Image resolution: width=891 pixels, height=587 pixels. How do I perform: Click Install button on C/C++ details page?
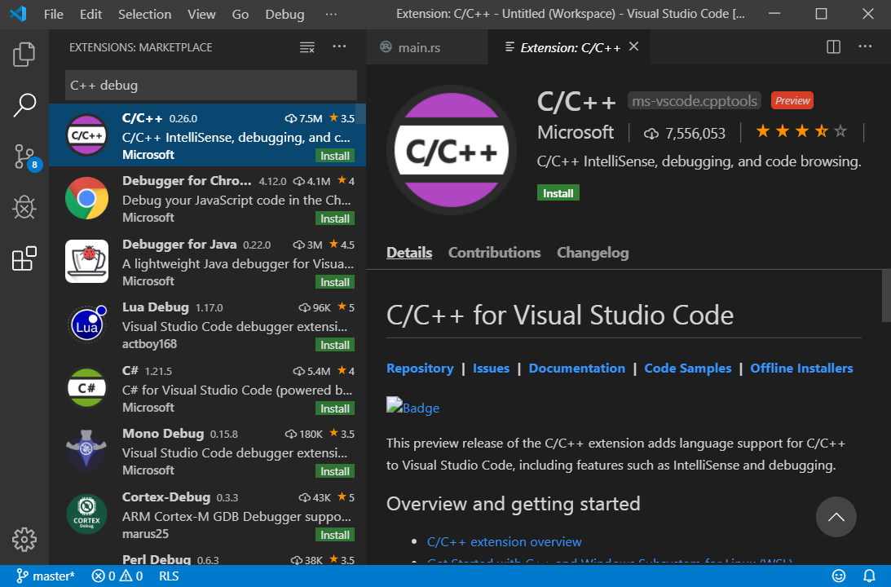558,193
